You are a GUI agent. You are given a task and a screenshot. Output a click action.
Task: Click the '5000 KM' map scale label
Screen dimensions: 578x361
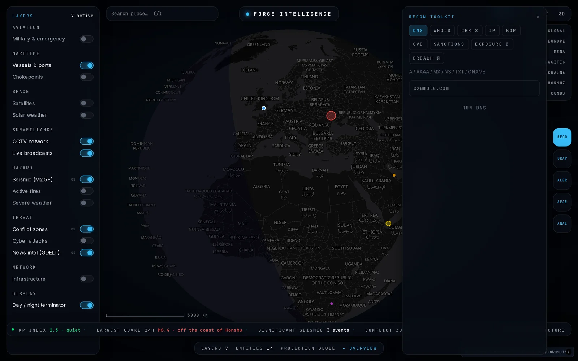pyautogui.click(x=198, y=315)
